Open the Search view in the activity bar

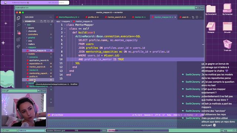coord(19,25)
